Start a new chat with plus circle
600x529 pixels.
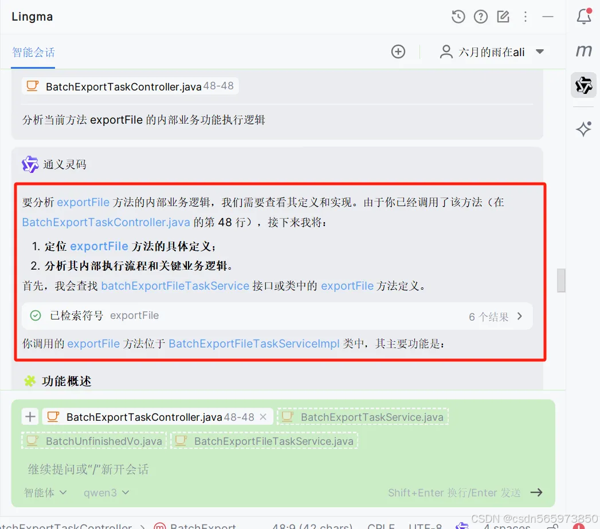[398, 52]
